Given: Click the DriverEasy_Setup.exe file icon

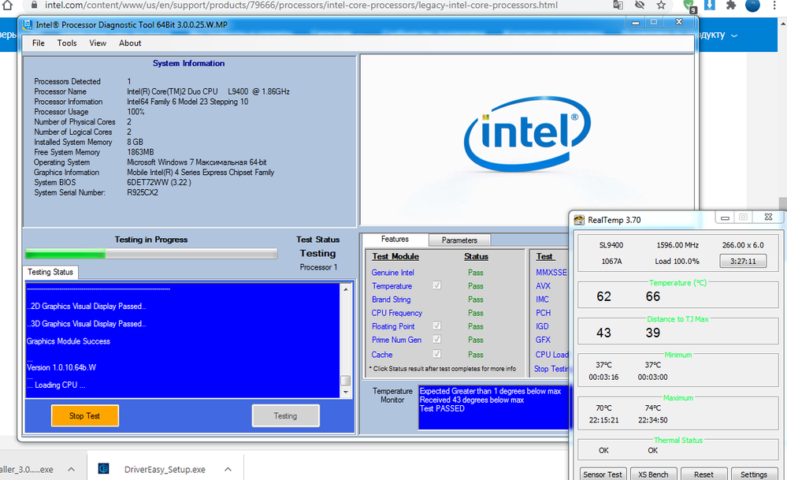Looking at the screenshot, I should coord(104,468).
